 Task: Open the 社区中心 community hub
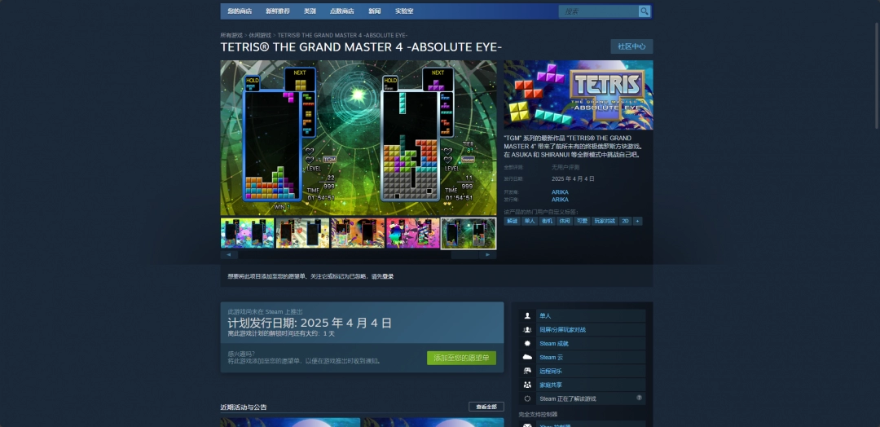point(631,46)
